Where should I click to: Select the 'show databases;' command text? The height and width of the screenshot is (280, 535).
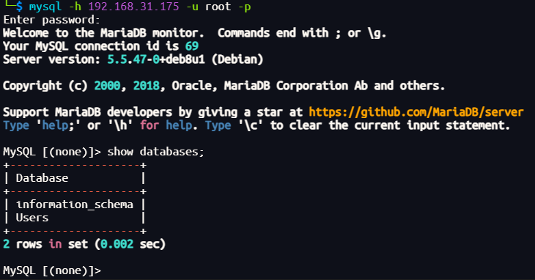tap(155, 152)
